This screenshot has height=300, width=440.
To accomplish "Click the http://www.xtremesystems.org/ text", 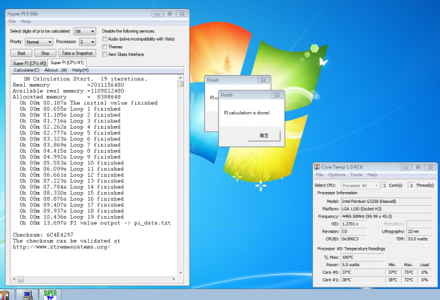I will (x=62, y=247).
